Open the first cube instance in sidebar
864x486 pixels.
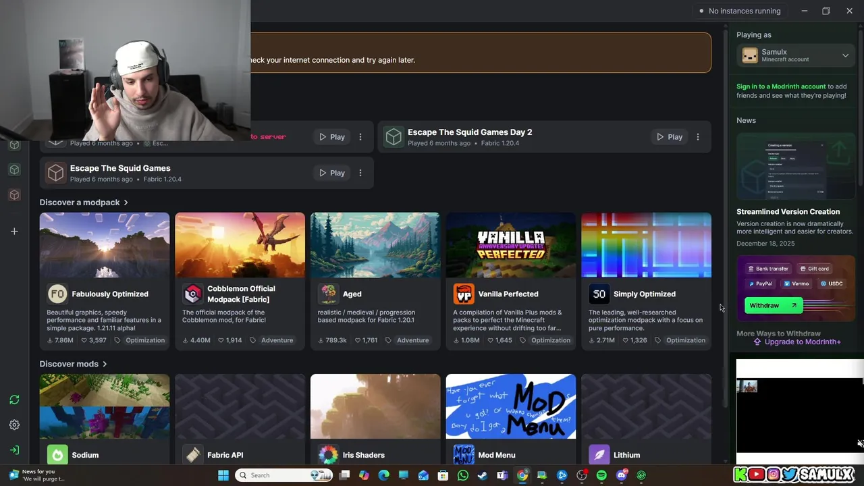pos(14,145)
